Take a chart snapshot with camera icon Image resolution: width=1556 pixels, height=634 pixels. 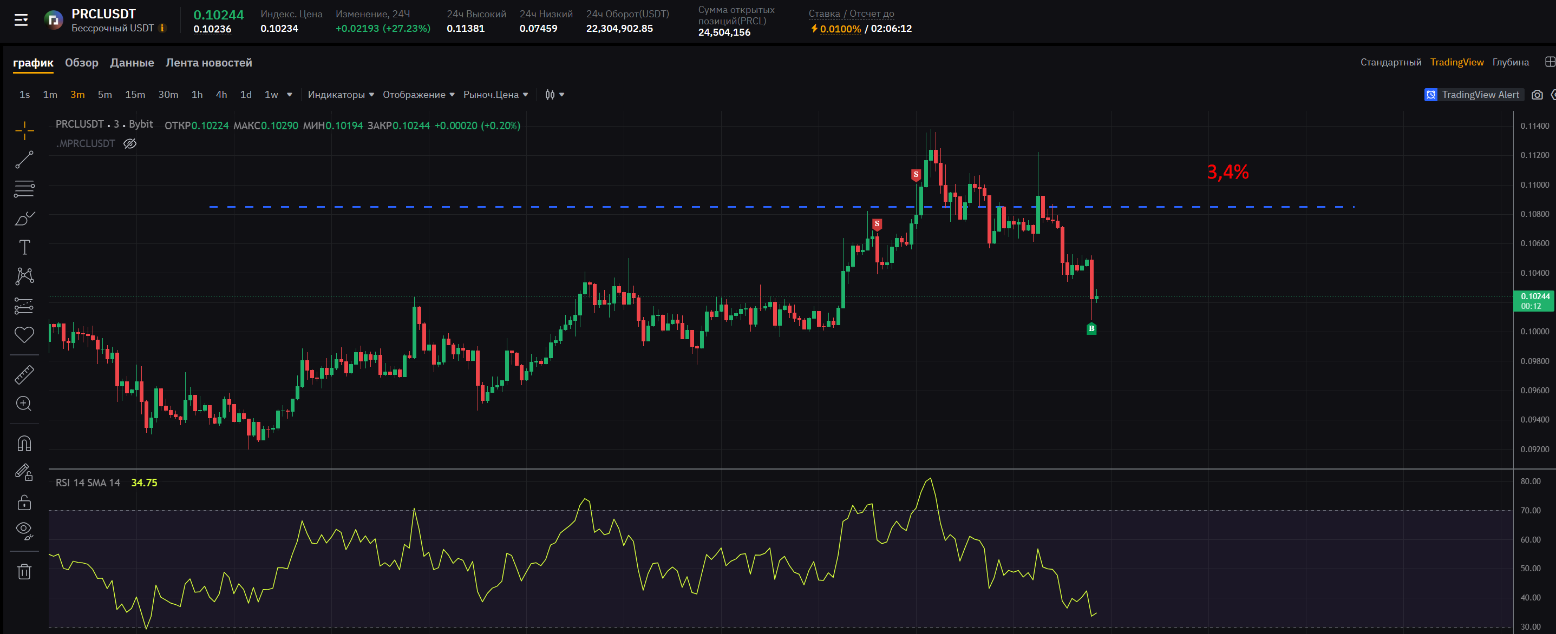tap(1537, 95)
